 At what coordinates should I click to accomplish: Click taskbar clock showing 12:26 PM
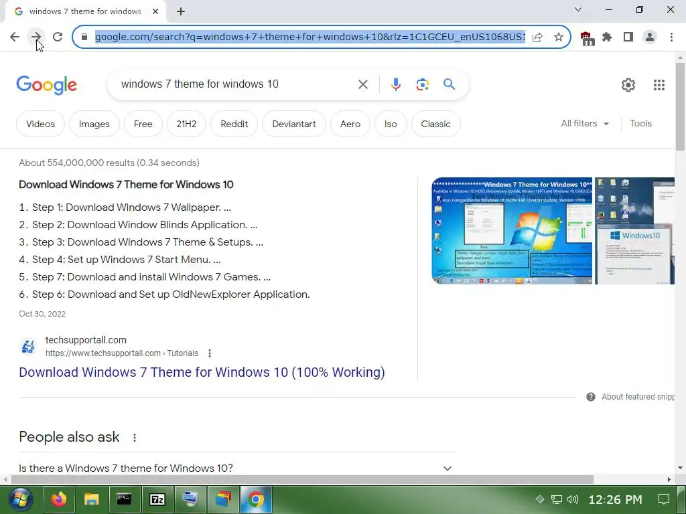click(x=615, y=499)
